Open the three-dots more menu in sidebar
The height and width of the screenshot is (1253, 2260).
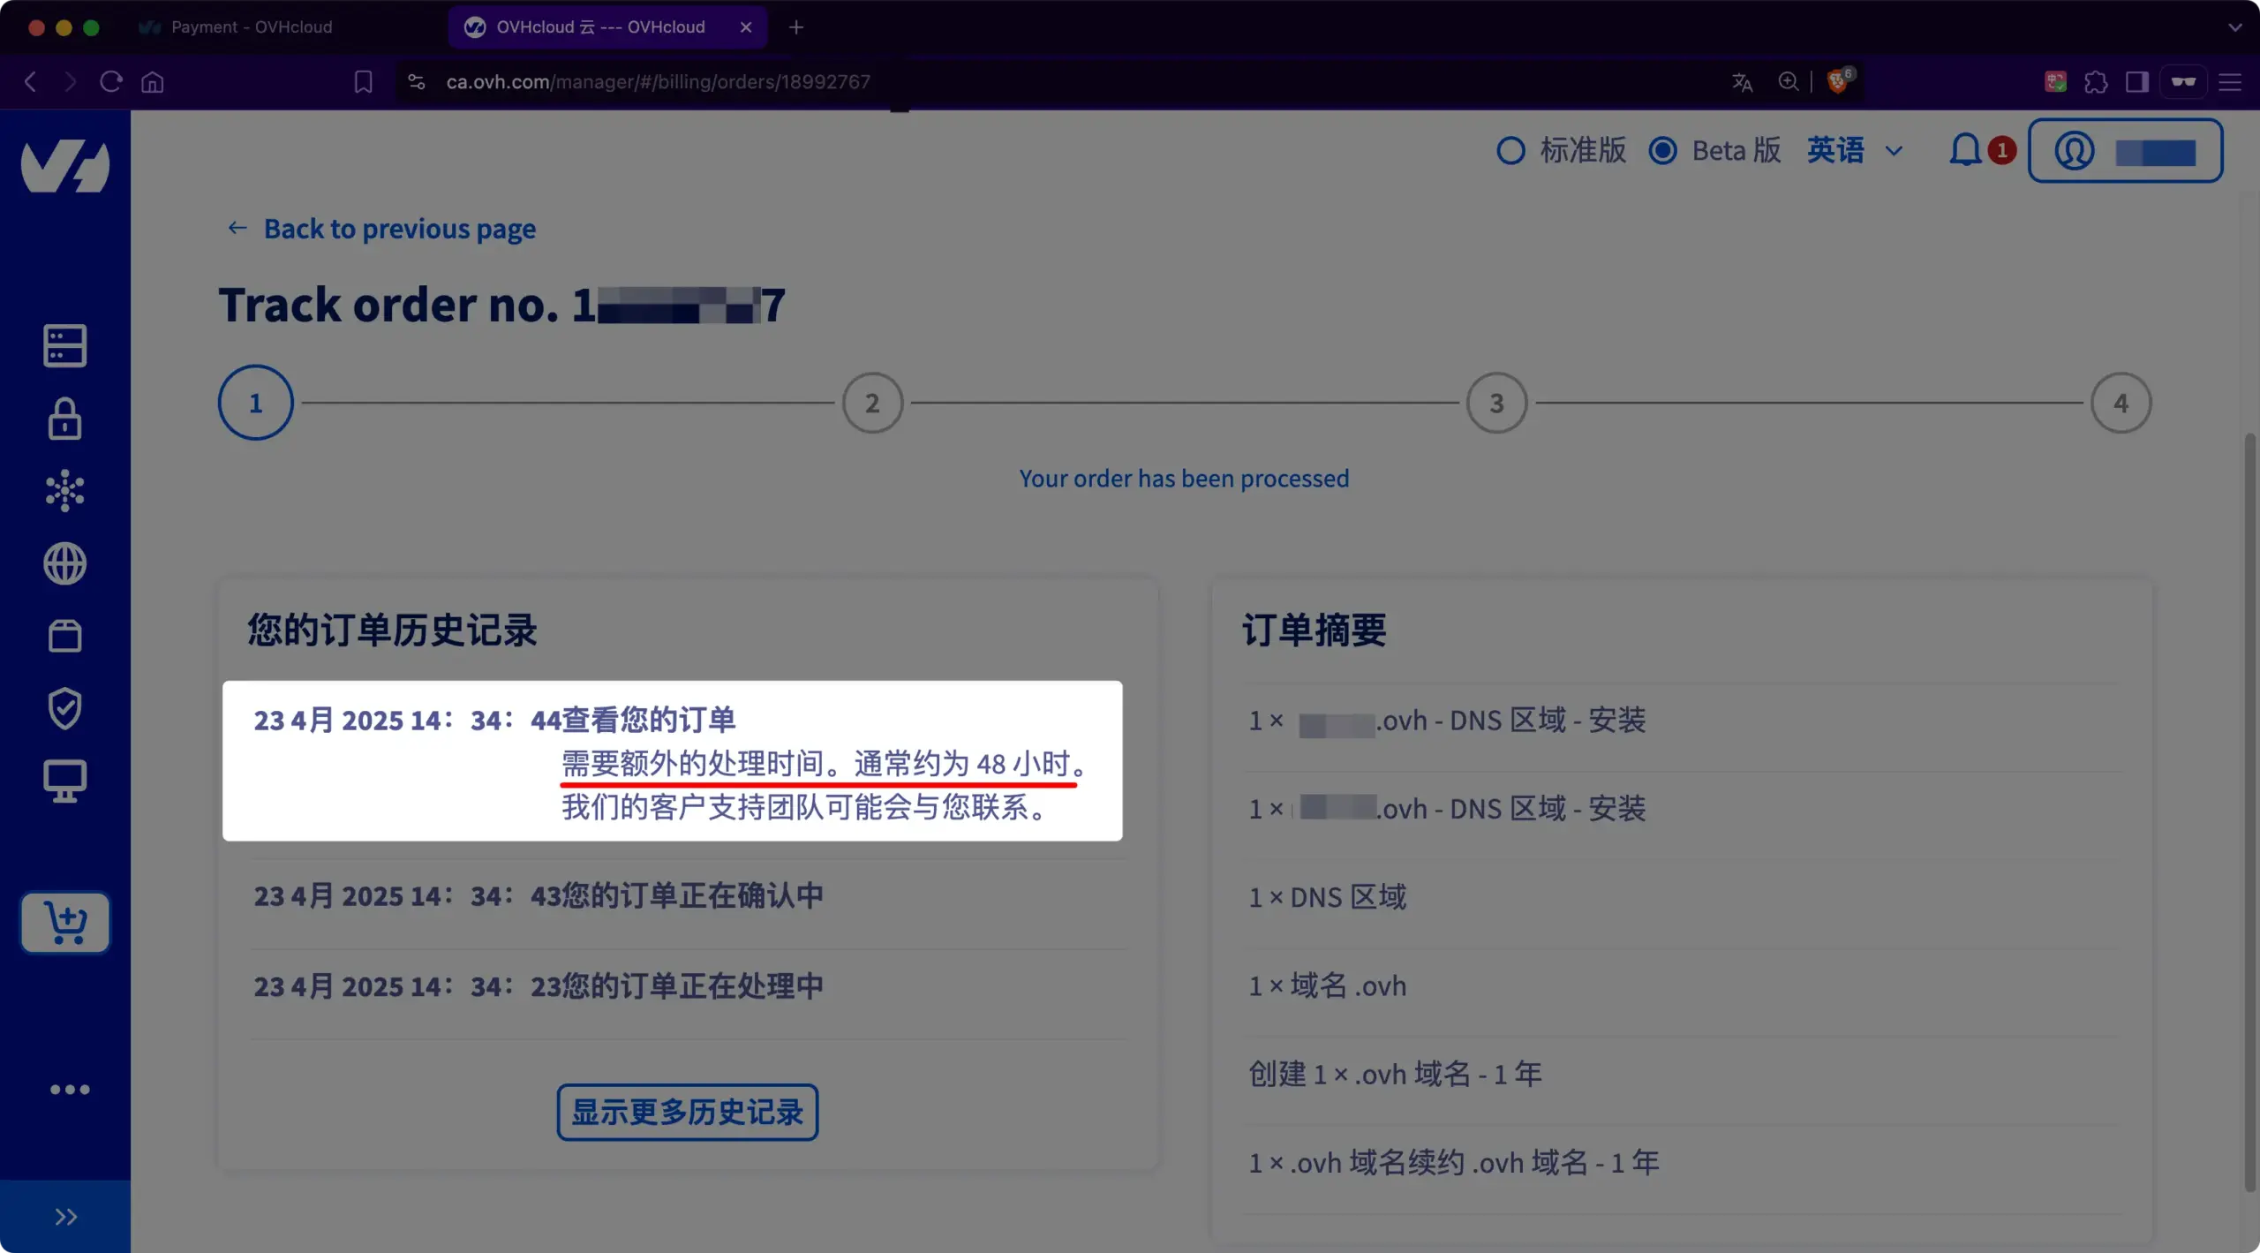pos(70,1090)
